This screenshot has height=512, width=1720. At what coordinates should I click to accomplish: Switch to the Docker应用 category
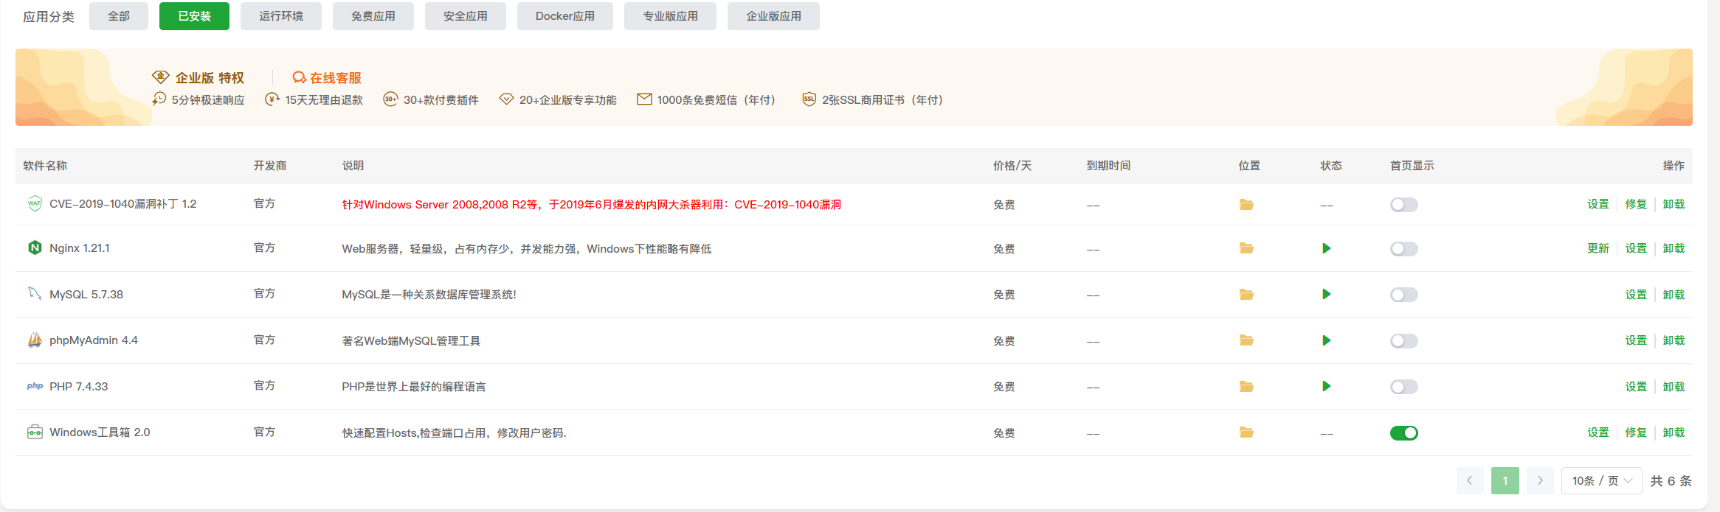(x=565, y=16)
